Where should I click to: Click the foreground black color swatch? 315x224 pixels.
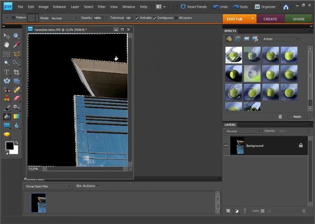point(9,146)
